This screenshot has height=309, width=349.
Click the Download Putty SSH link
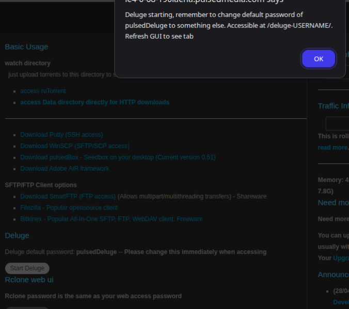click(61, 135)
